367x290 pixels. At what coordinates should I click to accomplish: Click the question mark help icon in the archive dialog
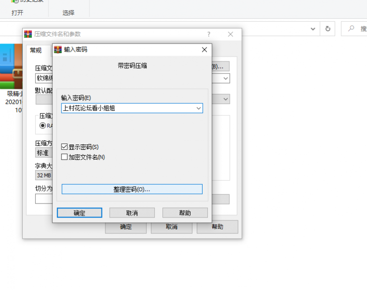click(209, 34)
